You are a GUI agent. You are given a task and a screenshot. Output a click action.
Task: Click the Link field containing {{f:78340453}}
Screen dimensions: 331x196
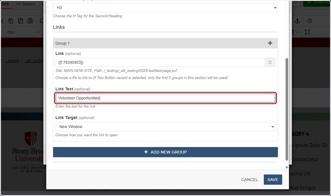pyautogui.click(x=160, y=62)
